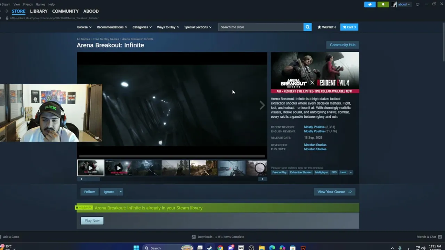Click the store search magnifier button
The height and width of the screenshot is (250, 445).
pos(307,27)
